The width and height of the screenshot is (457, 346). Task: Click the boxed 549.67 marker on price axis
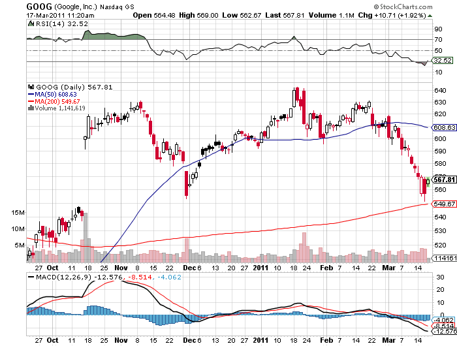[444, 204]
